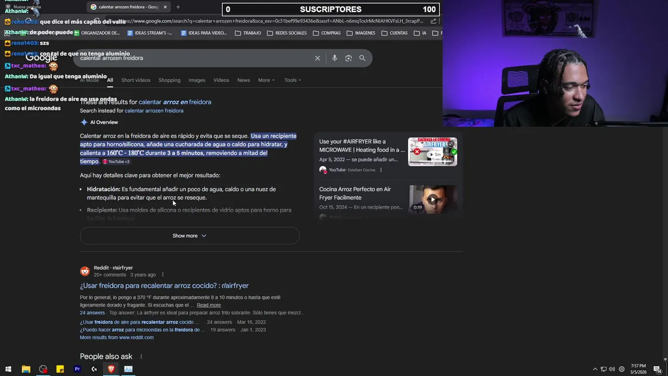Image resolution: width=668 pixels, height=376 pixels.
Task: Play the 0:19 rice video thumbnail
Action: 433,199
